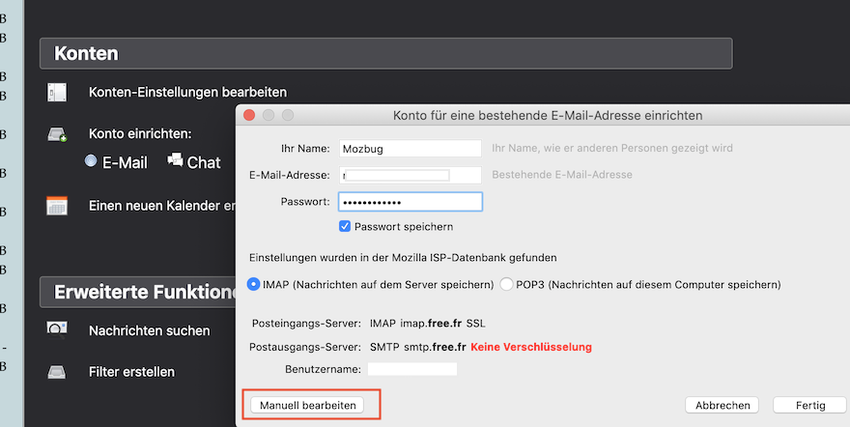Viewport: 850px width, 427px height.
Task: Click the new calendar icon
Action: 57,206
